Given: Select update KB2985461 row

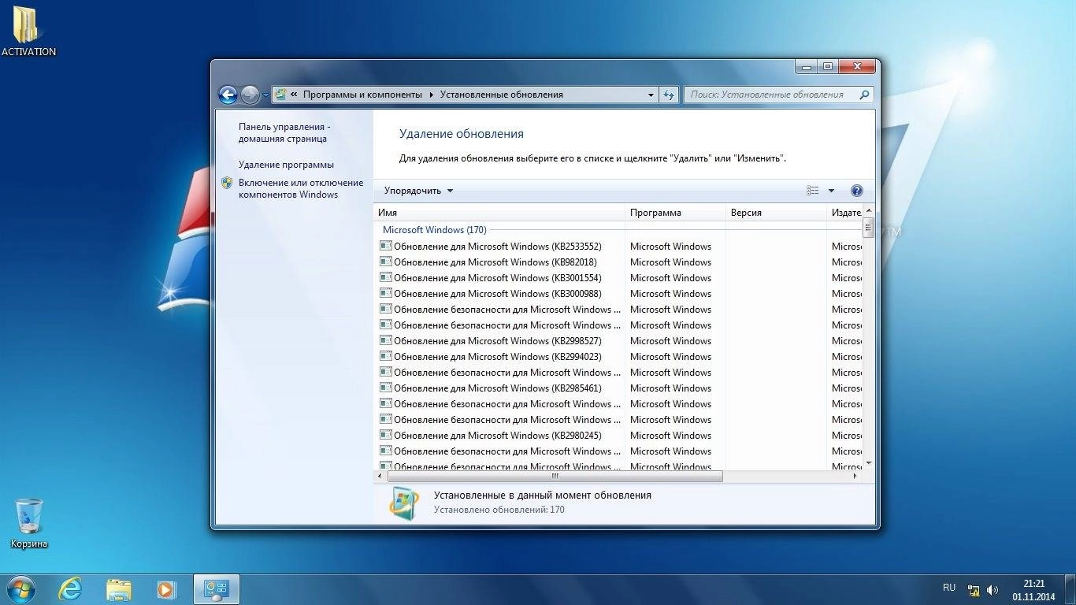Looking at the screenshot, I should click(618, 388).
